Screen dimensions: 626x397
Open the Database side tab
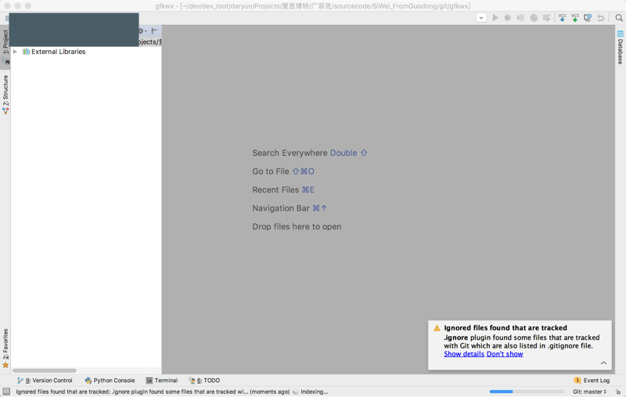[x=621, y=47]
